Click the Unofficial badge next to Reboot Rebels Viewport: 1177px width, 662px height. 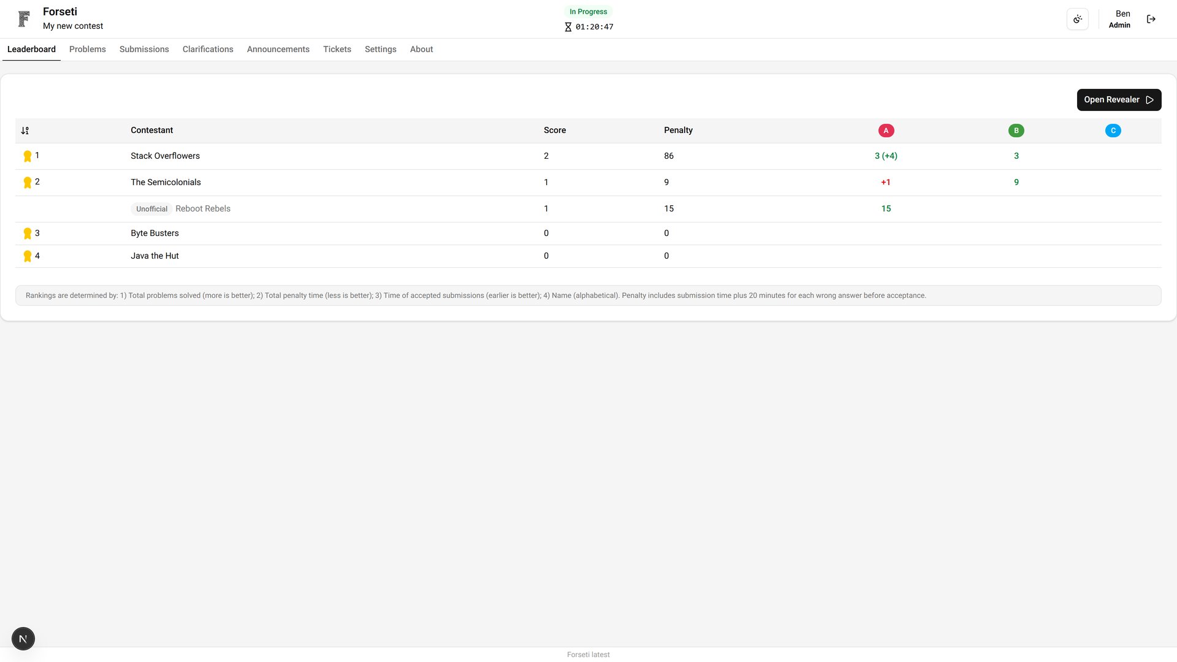[x=151, y=208]
